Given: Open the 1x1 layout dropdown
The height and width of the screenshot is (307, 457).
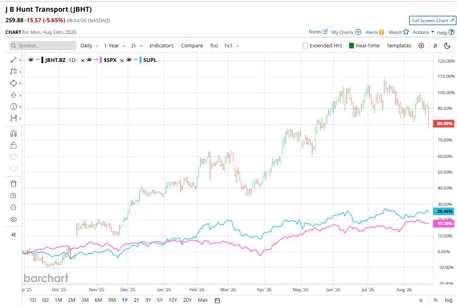Looking at the screenshot, I should pyautogui.click(x=231, y=46).
